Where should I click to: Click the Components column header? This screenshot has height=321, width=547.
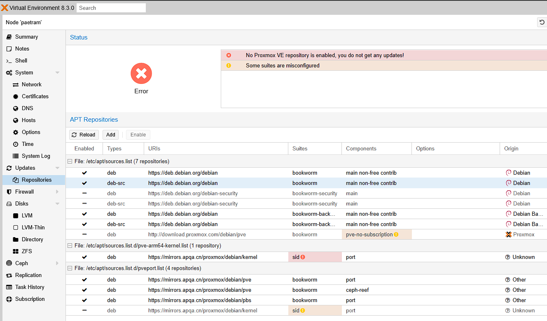click(x=376, y=148)
